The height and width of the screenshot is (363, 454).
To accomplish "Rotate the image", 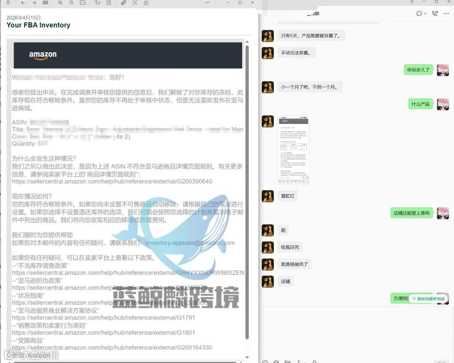I will coord(98,3).
